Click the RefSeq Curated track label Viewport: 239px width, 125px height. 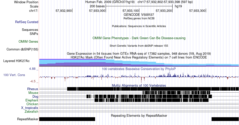pos(27,22)
